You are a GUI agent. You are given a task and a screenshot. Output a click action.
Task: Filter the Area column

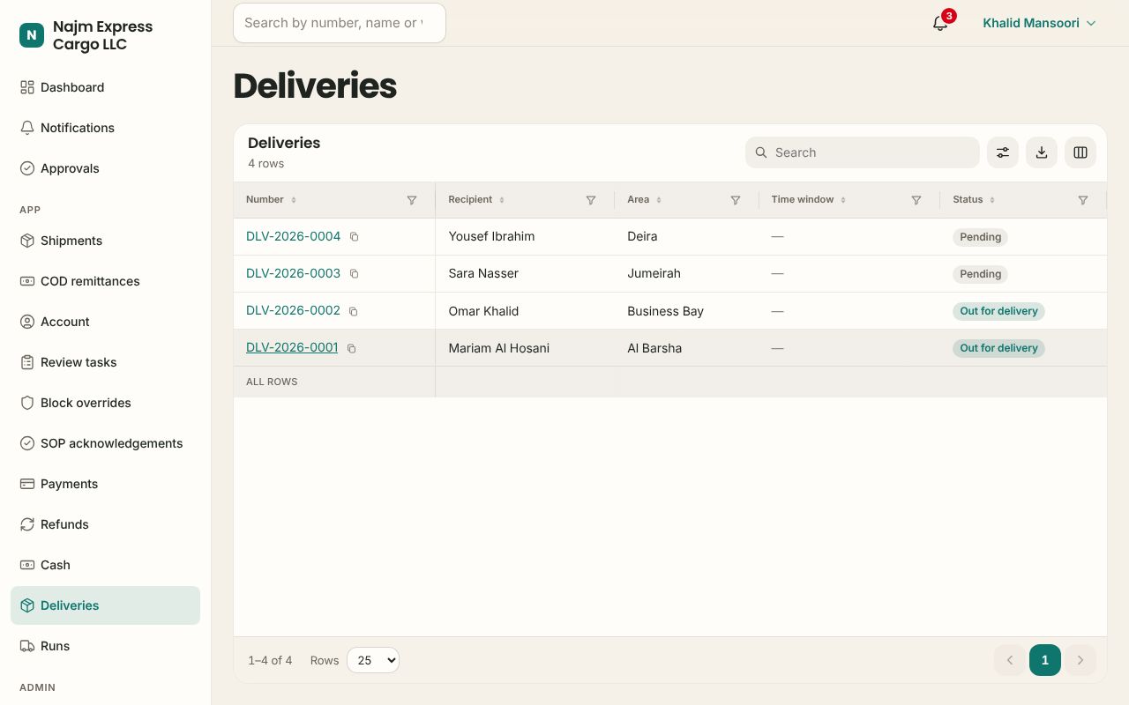[736, 200]
